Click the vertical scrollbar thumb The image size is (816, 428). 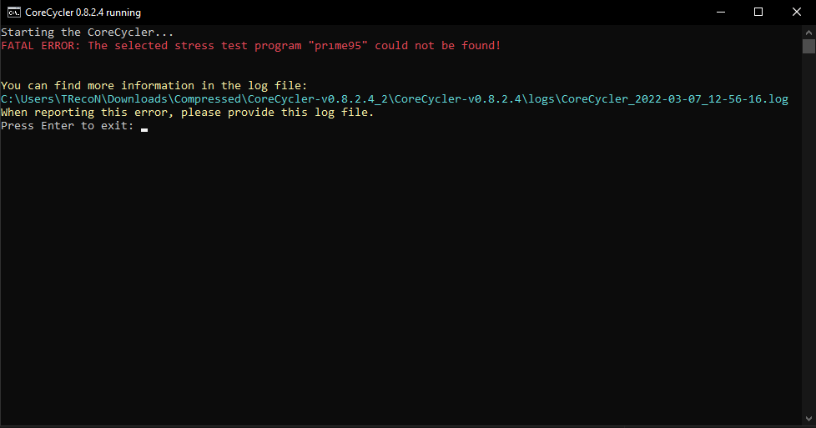(x=808, y=47)
